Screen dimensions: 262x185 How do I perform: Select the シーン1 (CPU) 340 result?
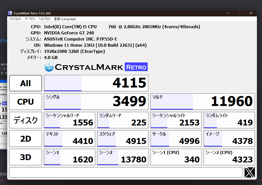(x=176, y=157)
